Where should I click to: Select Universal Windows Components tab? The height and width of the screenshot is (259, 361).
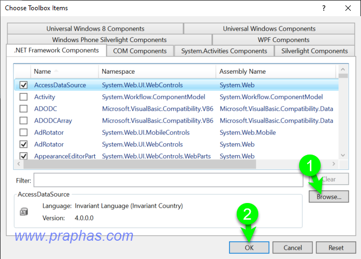269,29
